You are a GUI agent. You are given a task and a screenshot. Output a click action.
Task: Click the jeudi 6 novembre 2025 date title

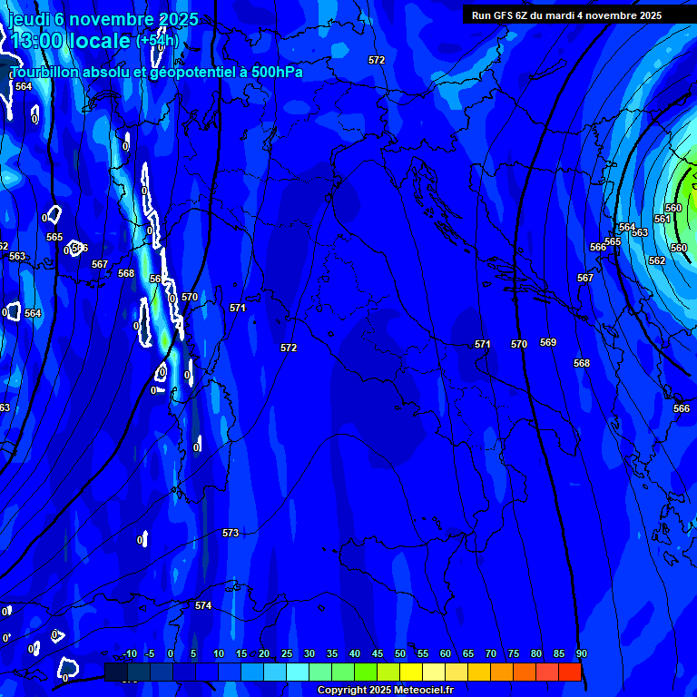point(102,19)
